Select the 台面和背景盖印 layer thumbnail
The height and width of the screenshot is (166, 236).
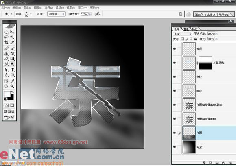[x=189, y=119]
